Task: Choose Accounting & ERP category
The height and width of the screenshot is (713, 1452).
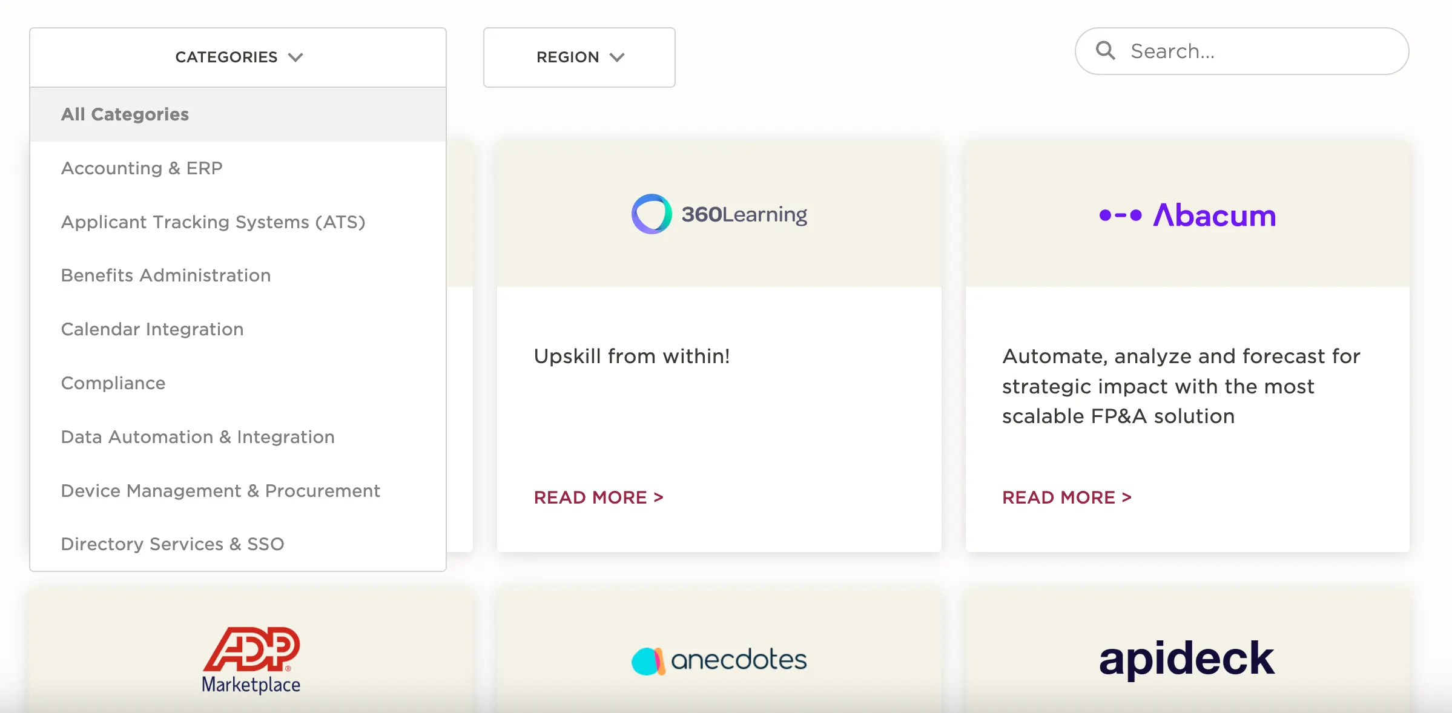Action: click(238, 168)
